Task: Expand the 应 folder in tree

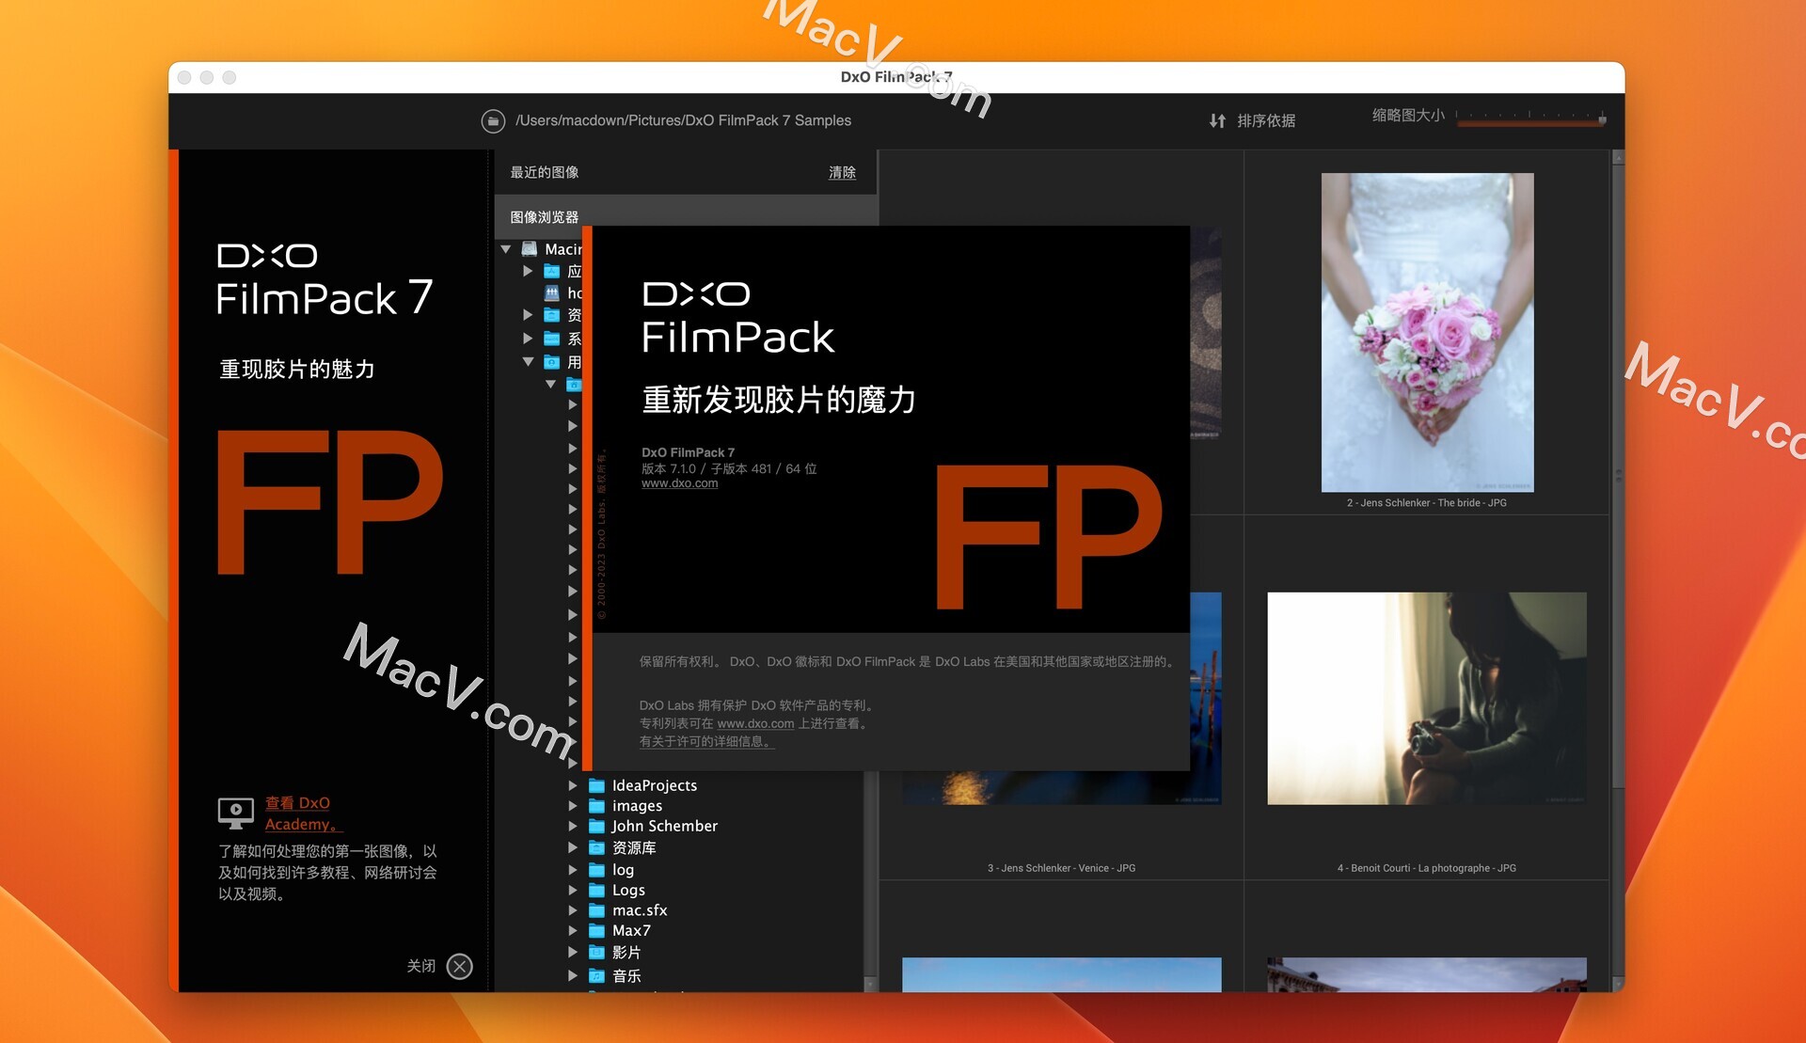Action: (x=528, y=271)
